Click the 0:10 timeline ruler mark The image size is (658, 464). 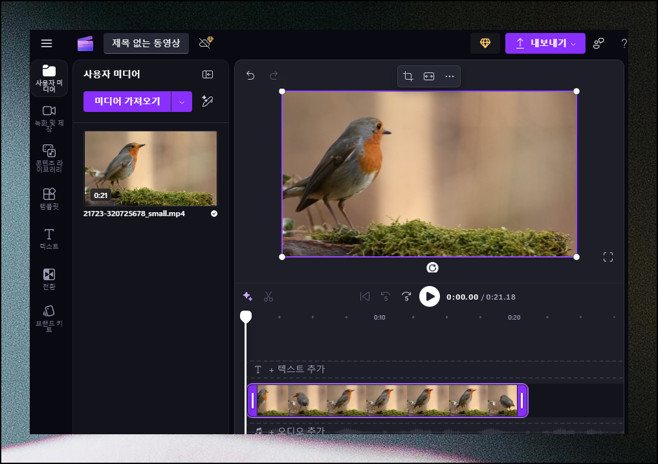379,318
